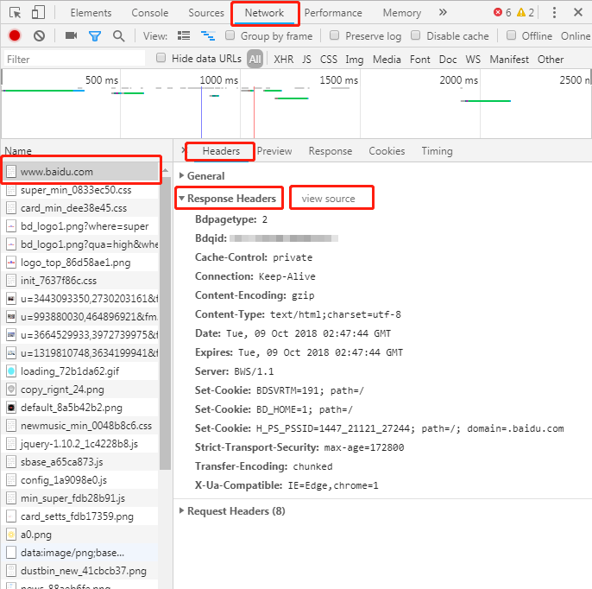592x589 pixels.
Task: Expand the Request Headers (8) section
Action: [182, 511]
